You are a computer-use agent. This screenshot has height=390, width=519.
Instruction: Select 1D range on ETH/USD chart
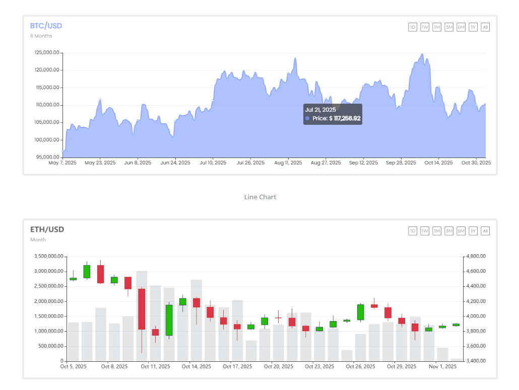[x=413, y=231]
